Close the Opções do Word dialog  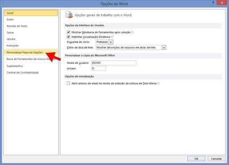coord(222,3)
